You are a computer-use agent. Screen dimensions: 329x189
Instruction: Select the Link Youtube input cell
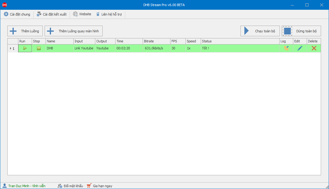tap(84, 48)
